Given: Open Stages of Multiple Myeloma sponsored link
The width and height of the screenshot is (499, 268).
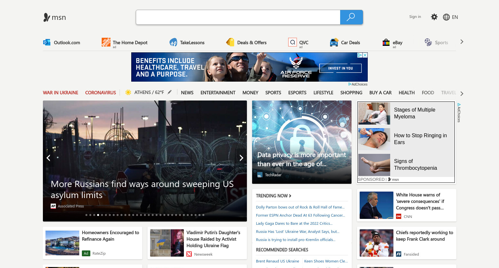Looking at the screenshot, I should pos(415,113).
